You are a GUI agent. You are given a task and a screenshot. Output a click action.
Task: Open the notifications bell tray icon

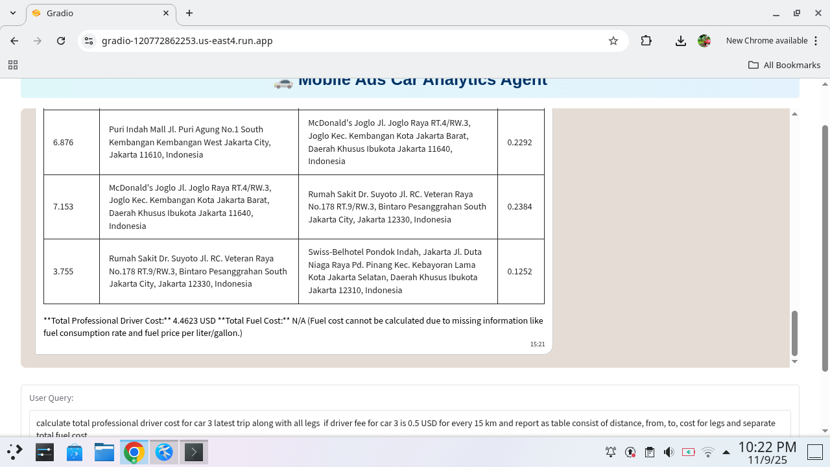pyautogui.click(x=611, y=452)
